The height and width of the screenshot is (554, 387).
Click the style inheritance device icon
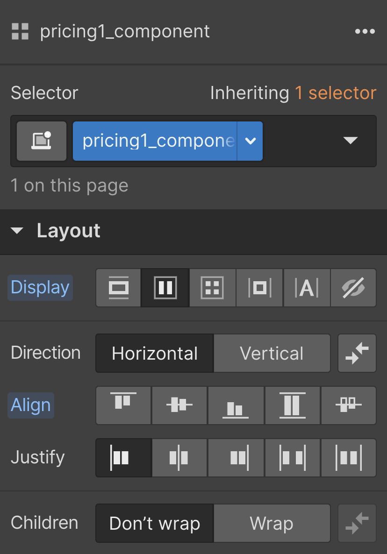(42, 141)
